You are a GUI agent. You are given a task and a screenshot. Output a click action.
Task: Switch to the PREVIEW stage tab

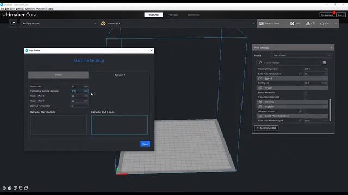[173, 15]
